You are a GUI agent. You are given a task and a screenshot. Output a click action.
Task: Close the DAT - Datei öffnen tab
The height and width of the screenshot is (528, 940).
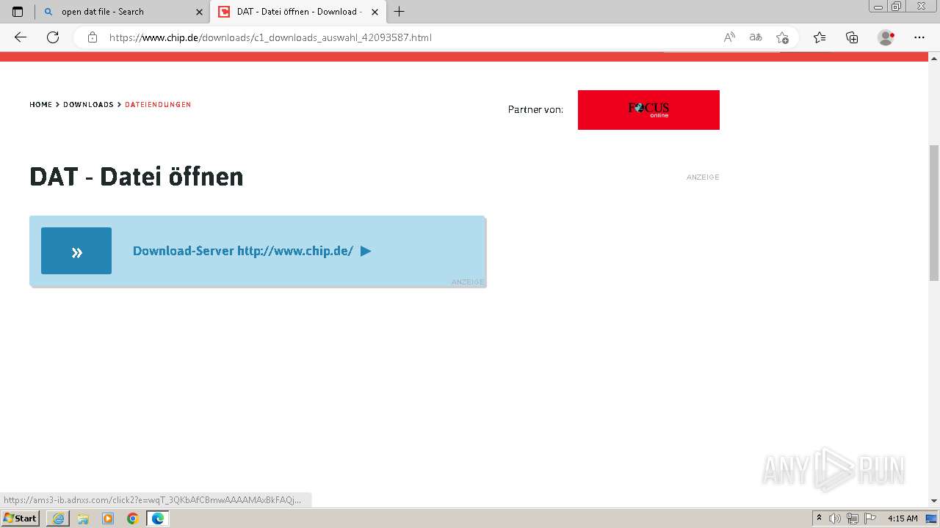pyautogui.click(x=375, y=12)
